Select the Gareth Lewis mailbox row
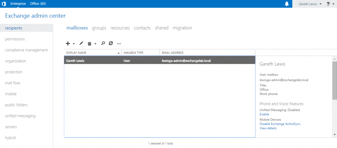 coord(160,61)
